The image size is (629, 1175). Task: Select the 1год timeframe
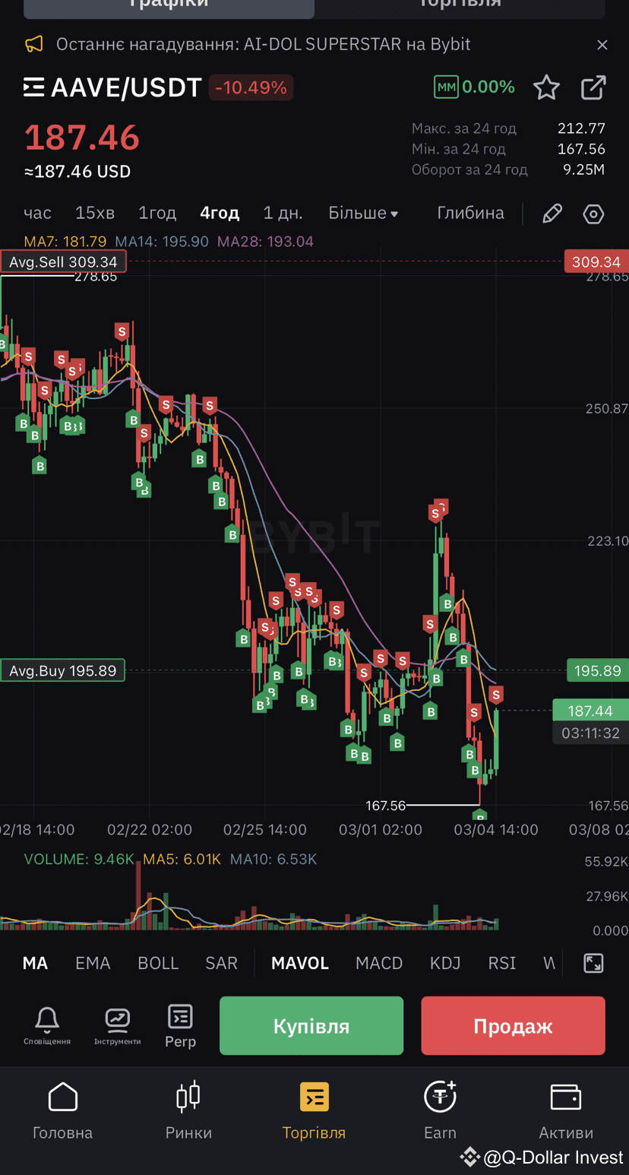pyautogui.click(x=157, y=213)
